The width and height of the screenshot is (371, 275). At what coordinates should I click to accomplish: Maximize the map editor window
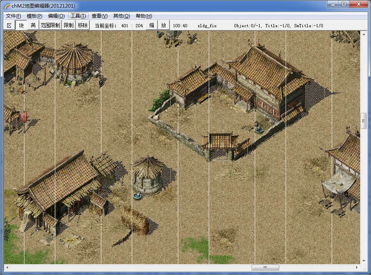click(x=344, y=4)
